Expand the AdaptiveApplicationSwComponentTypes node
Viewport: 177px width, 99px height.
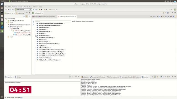tap(36, 24)
